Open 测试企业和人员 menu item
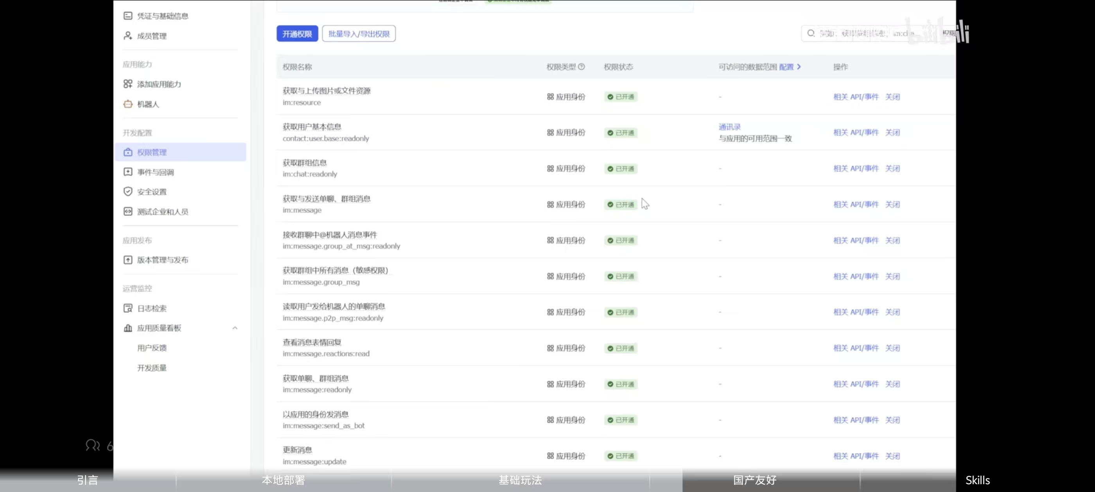This screenshot has width=1095, height=492. click(x=162, y=211)
